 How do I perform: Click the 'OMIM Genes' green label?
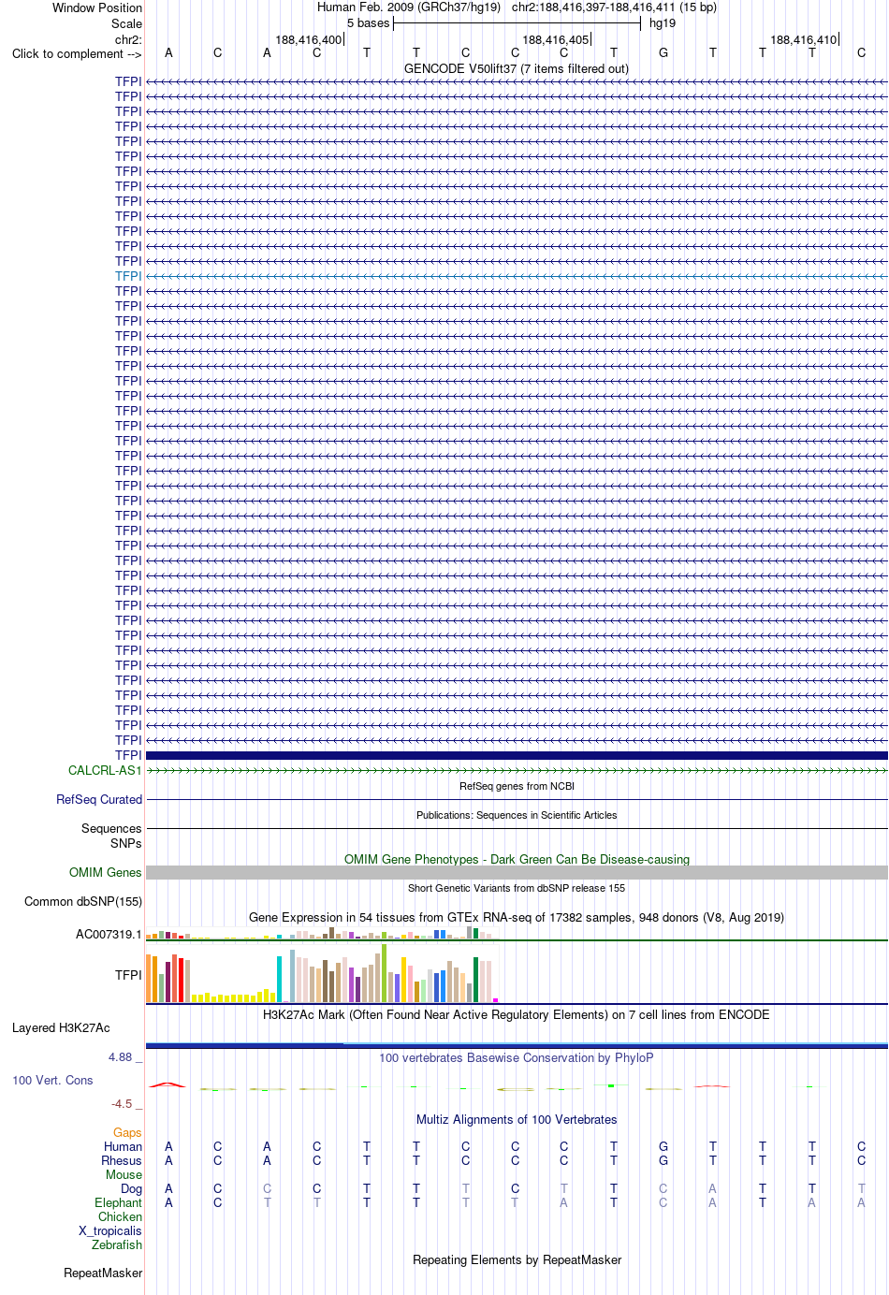coord(106,872)
